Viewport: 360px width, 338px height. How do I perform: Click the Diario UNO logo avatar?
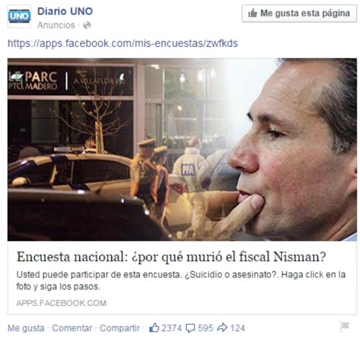pyautogui.click(x=20, y=16)
